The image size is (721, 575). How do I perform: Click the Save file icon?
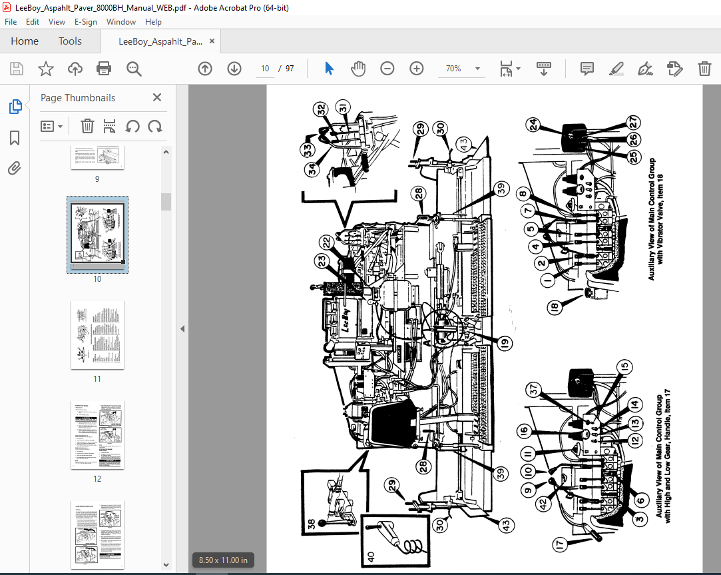pos(17,69)
